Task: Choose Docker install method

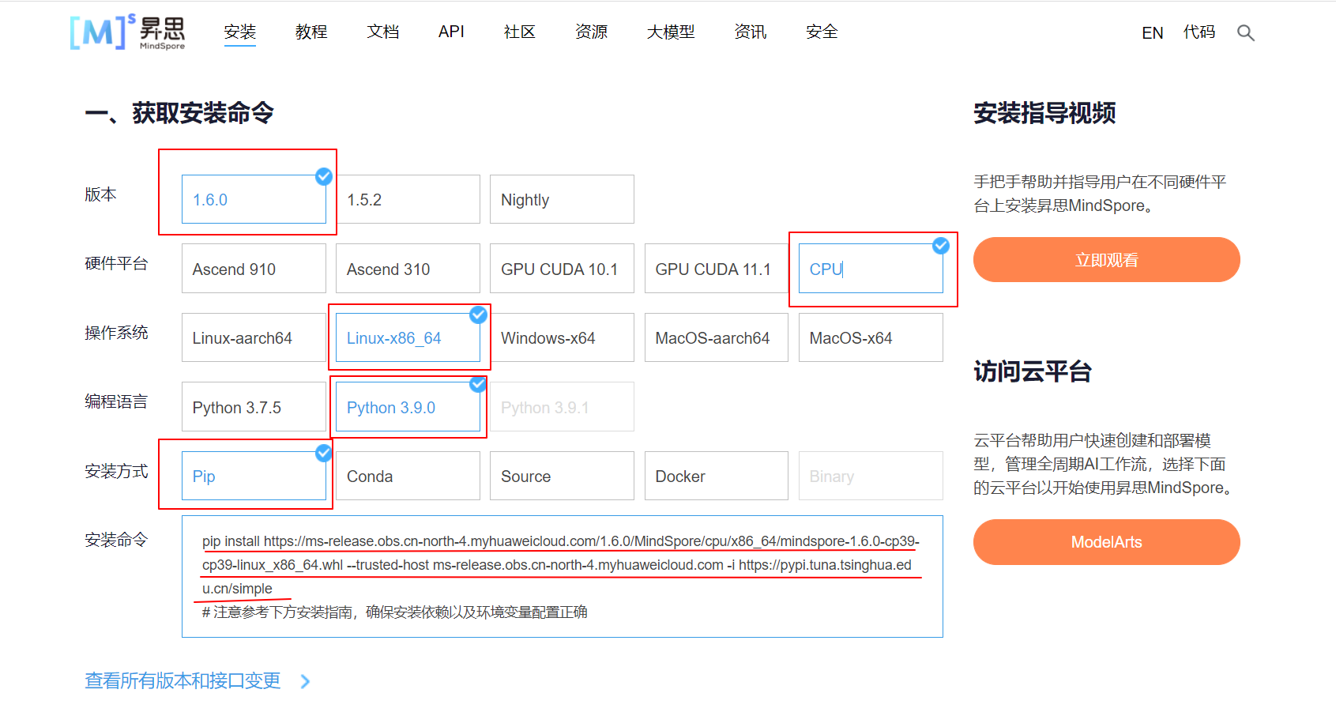Action: pyautogui.click(x=716, y=476)
